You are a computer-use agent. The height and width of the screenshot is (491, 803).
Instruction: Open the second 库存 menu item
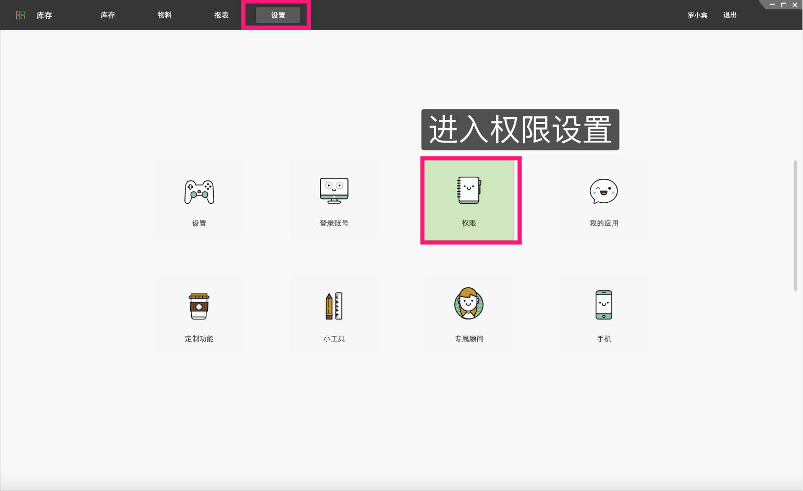107,15
